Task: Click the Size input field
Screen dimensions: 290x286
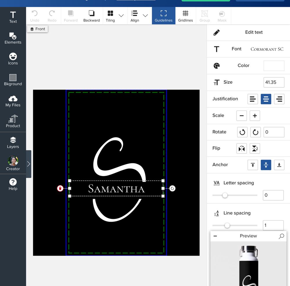Action: pyautogui.click(x=274, y=82)
